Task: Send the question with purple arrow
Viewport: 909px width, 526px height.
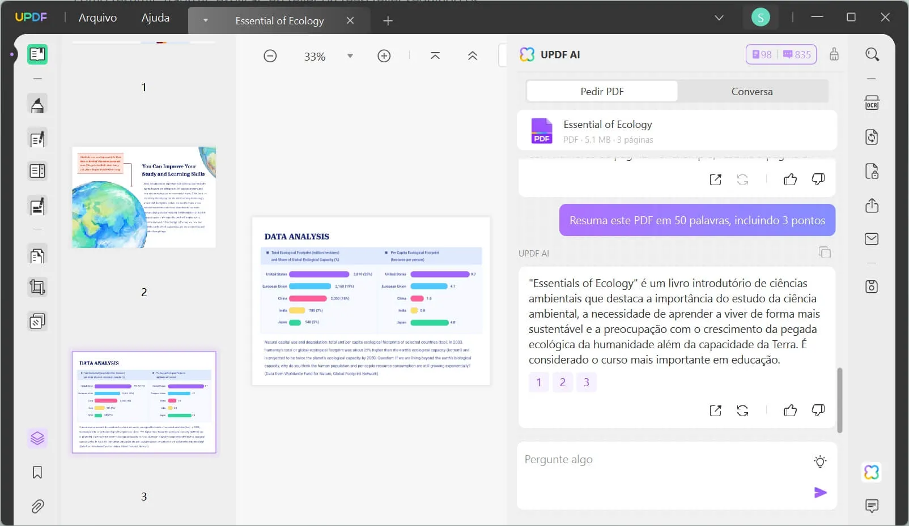Action: point(820,493)
